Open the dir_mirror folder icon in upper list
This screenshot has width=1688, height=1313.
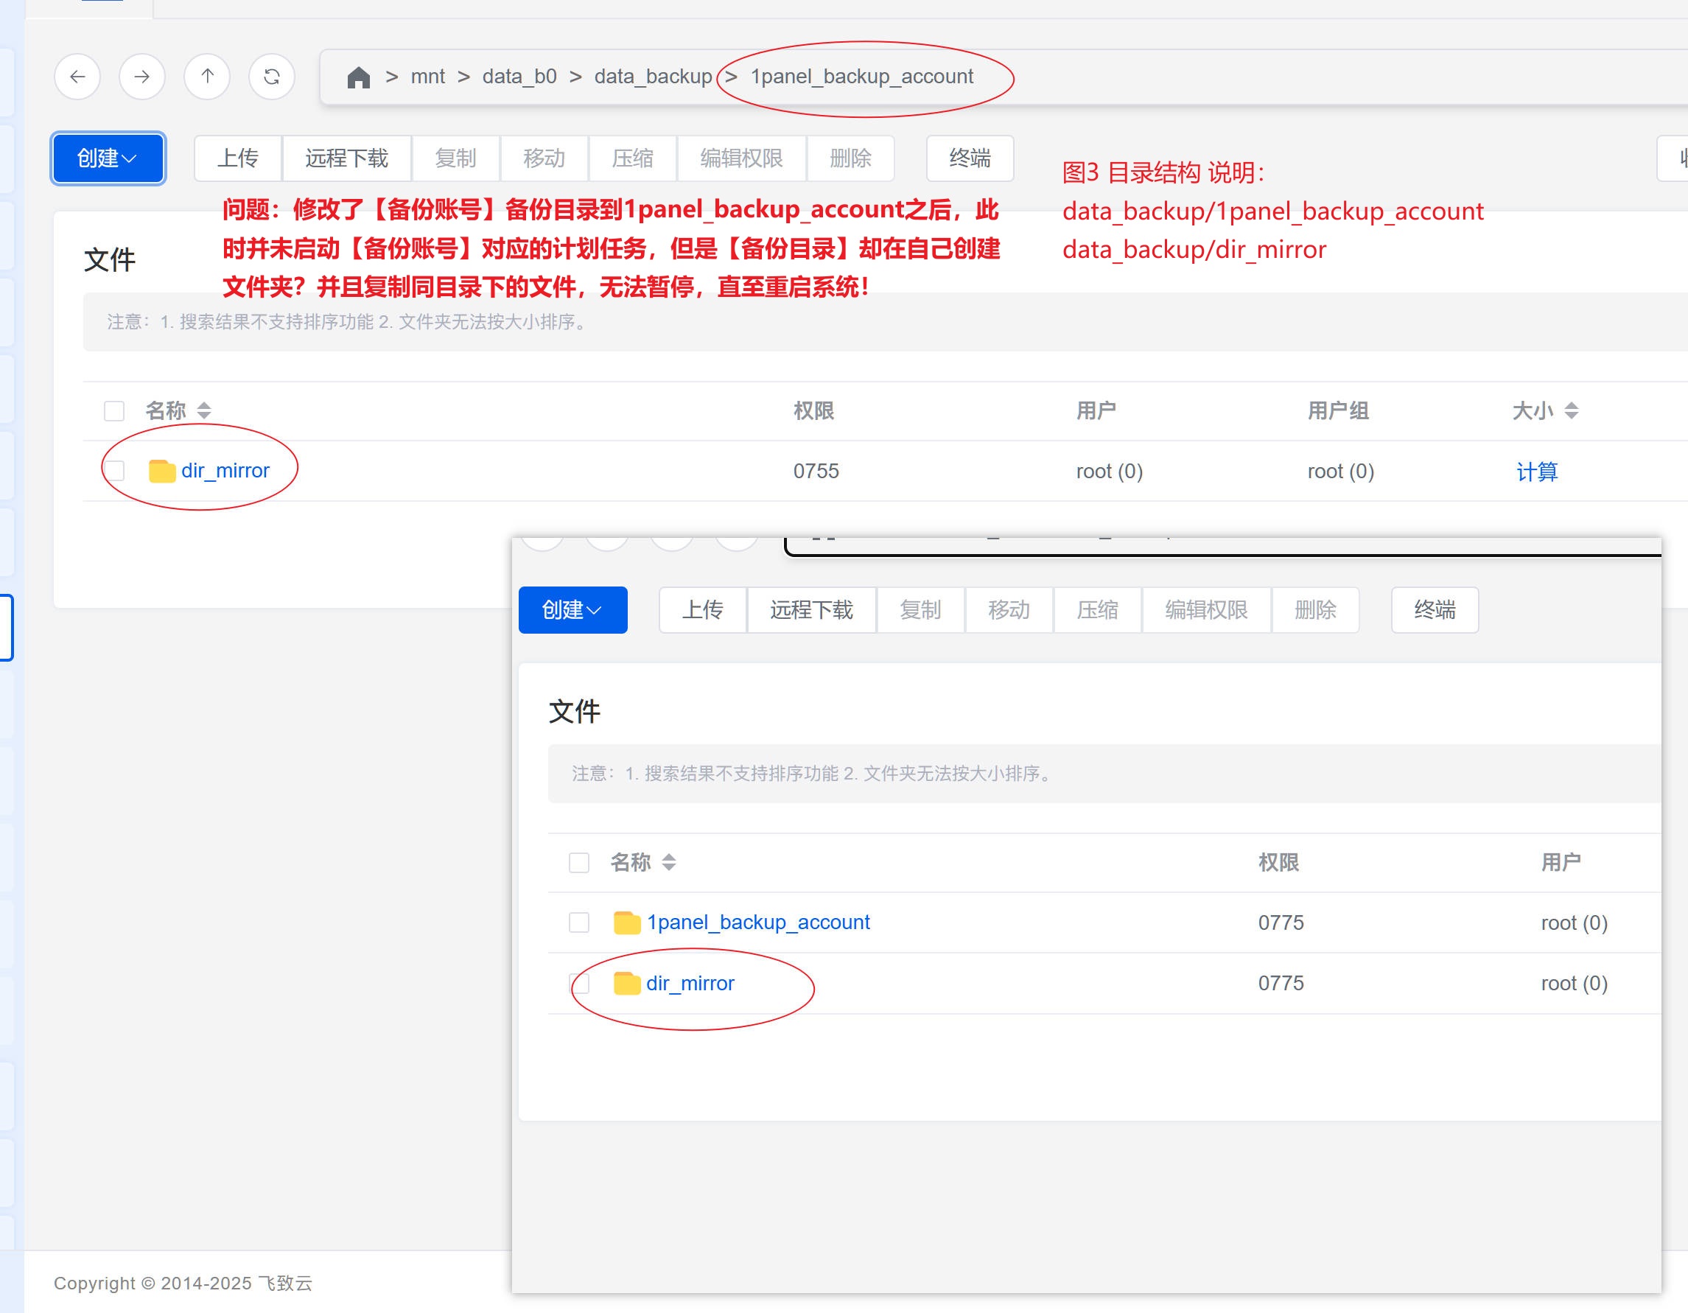pos(162,471)
